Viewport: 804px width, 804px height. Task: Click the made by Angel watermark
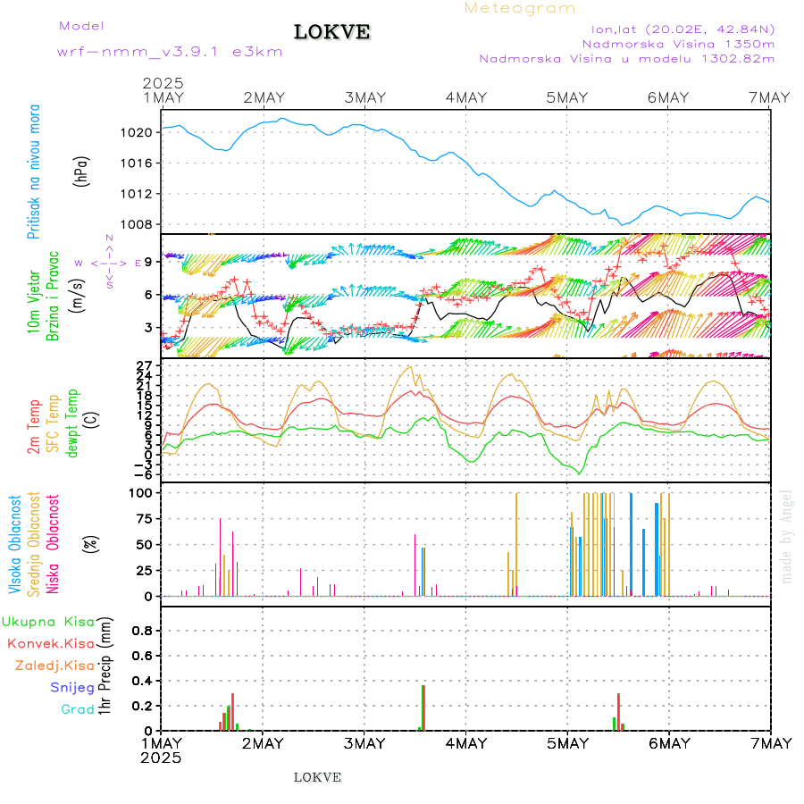(x=787, y=536)
